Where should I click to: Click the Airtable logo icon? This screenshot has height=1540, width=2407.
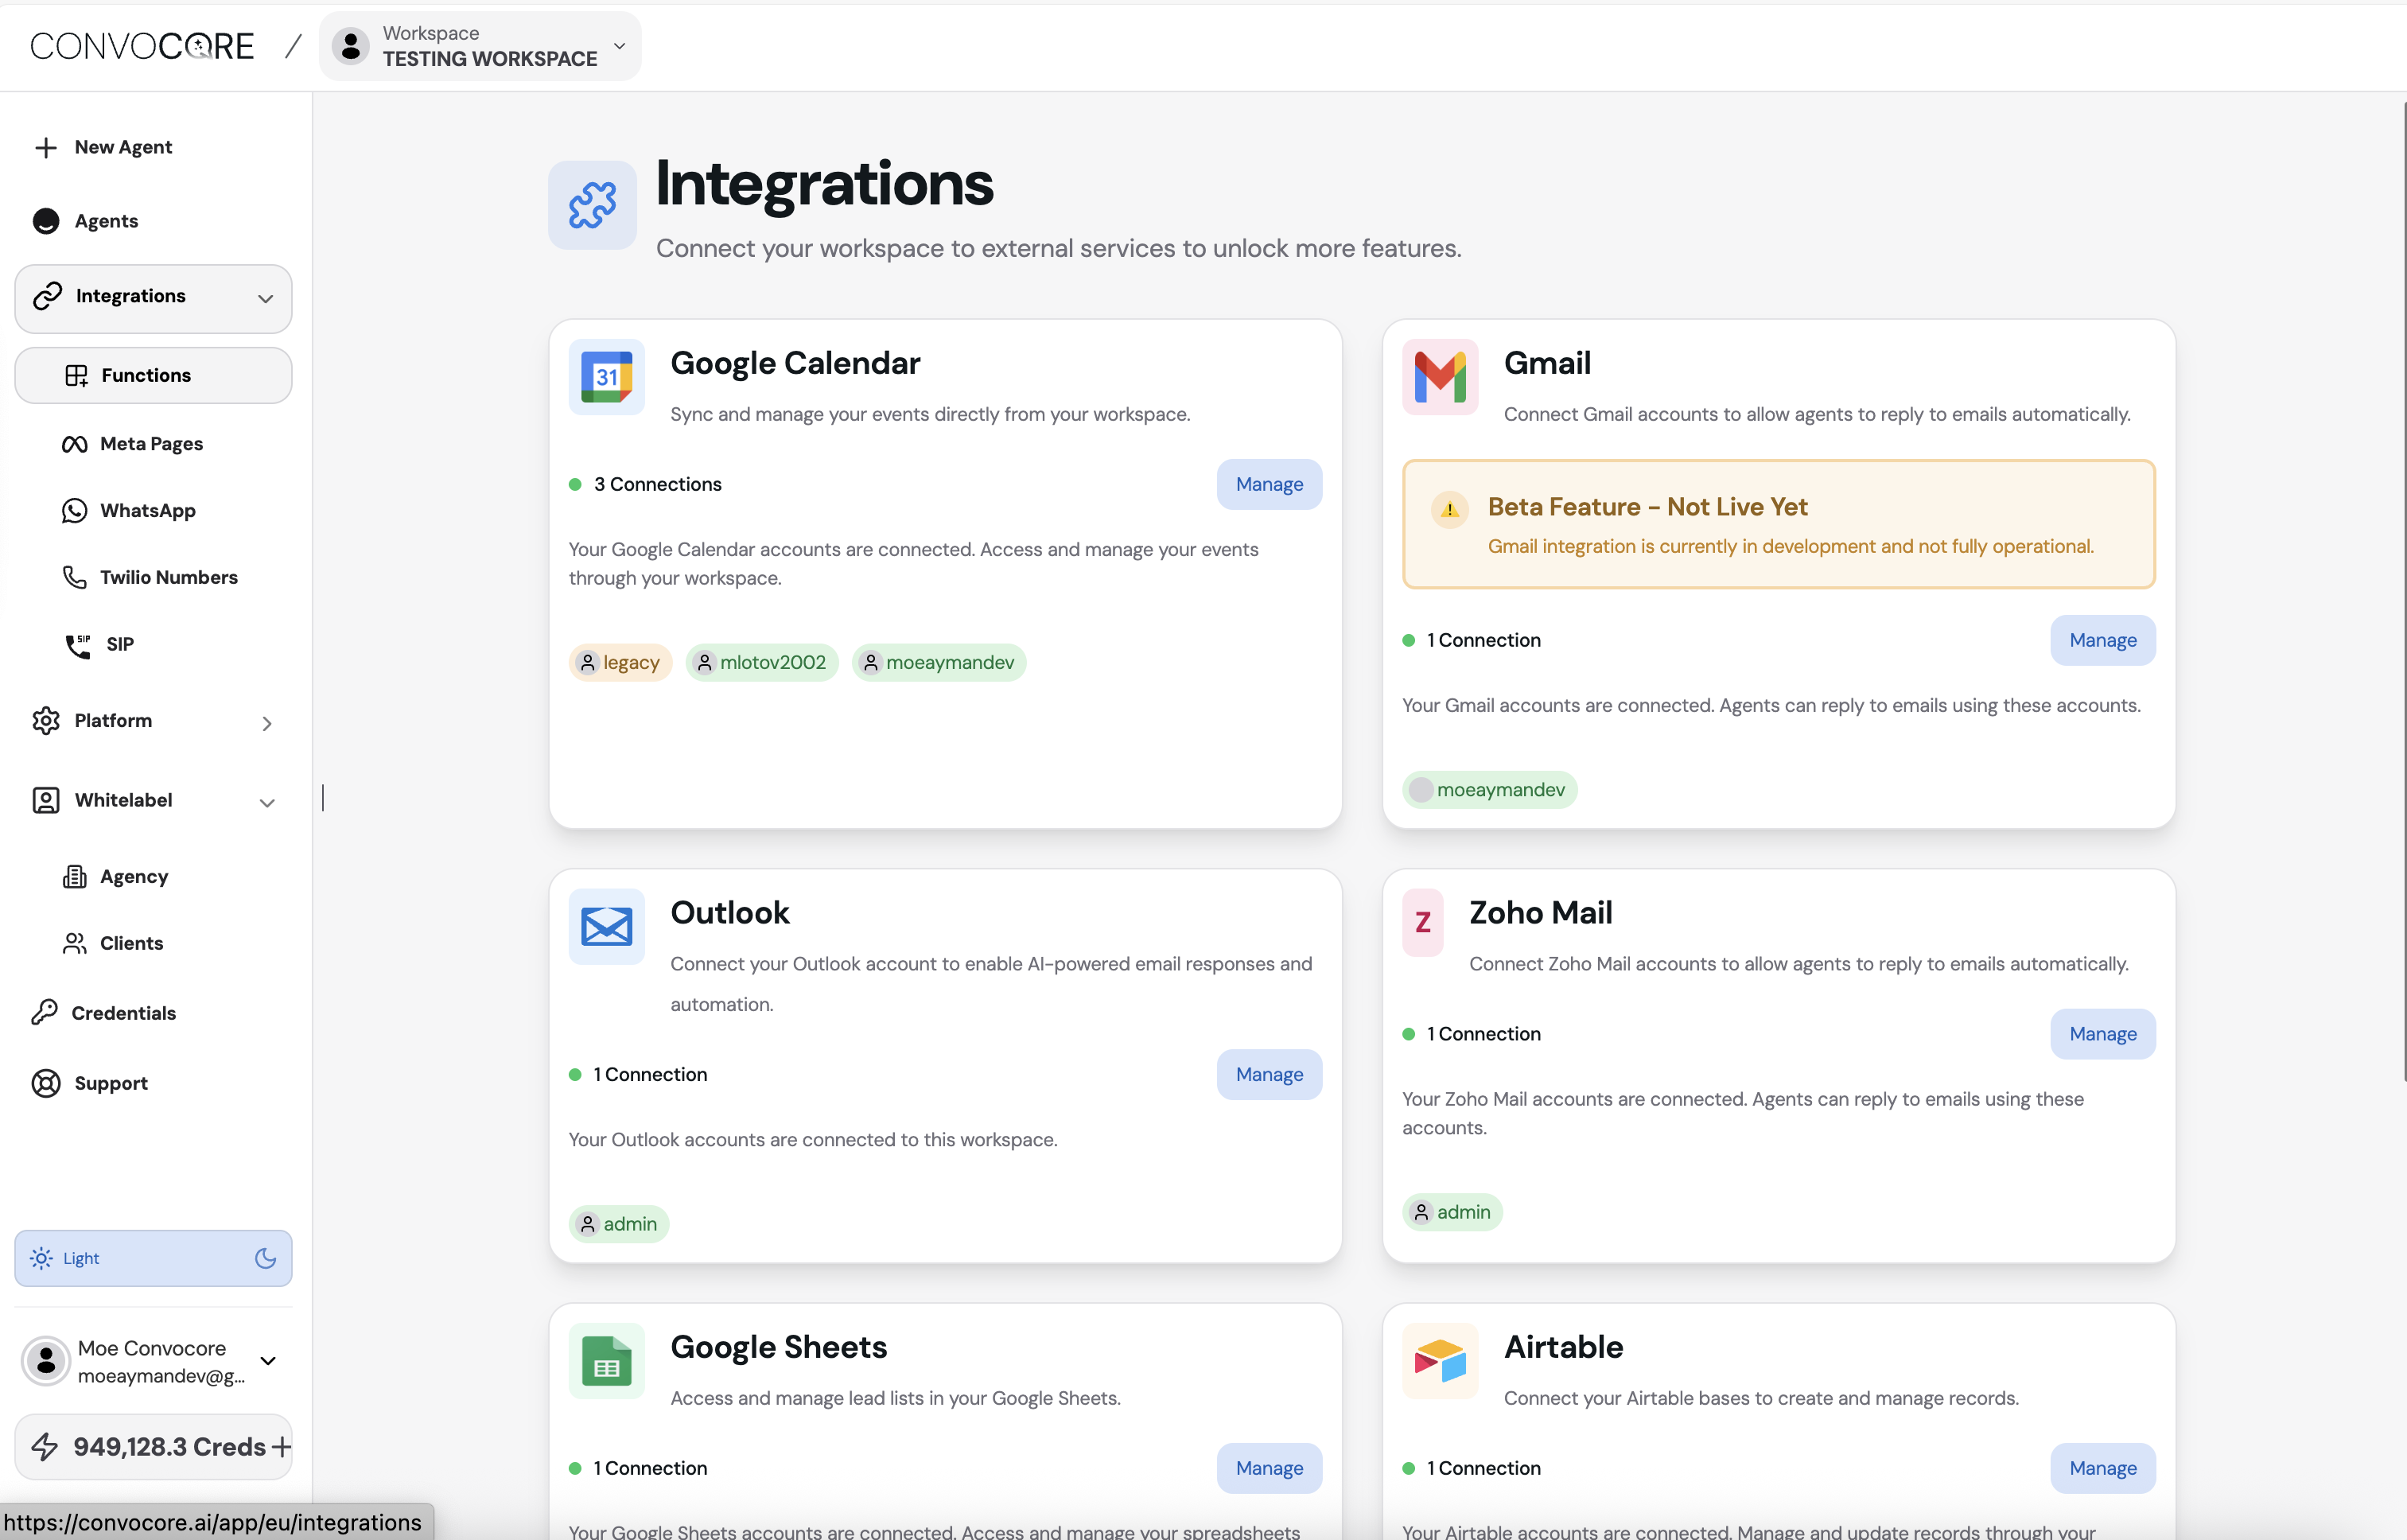(x=1439, y=1360)
